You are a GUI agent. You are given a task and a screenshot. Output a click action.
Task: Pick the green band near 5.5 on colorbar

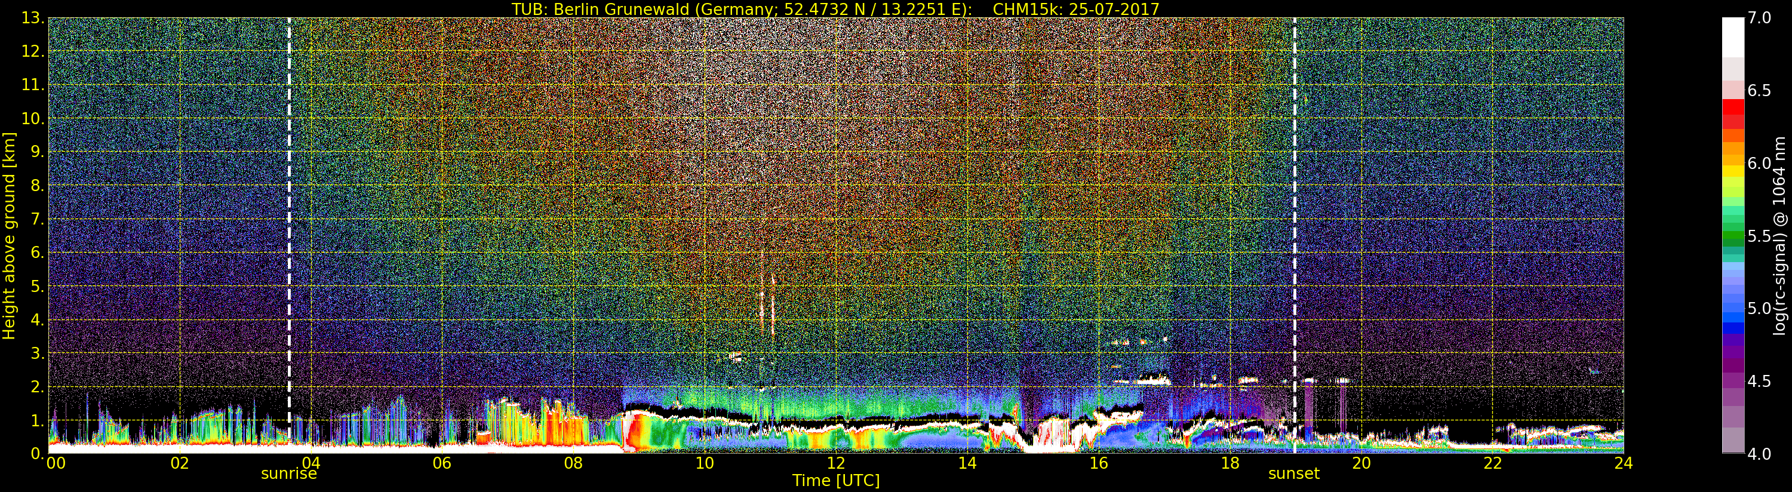coord(1732,236)
